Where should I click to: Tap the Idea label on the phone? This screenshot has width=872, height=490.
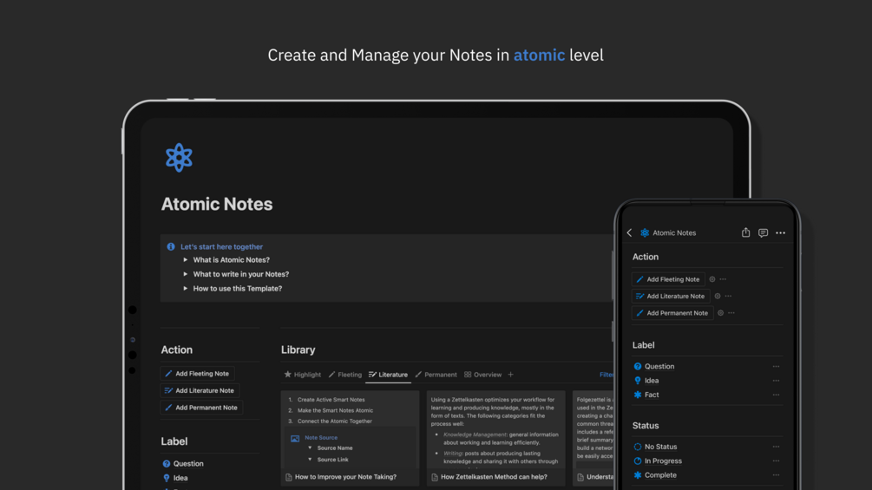(646, 381)
